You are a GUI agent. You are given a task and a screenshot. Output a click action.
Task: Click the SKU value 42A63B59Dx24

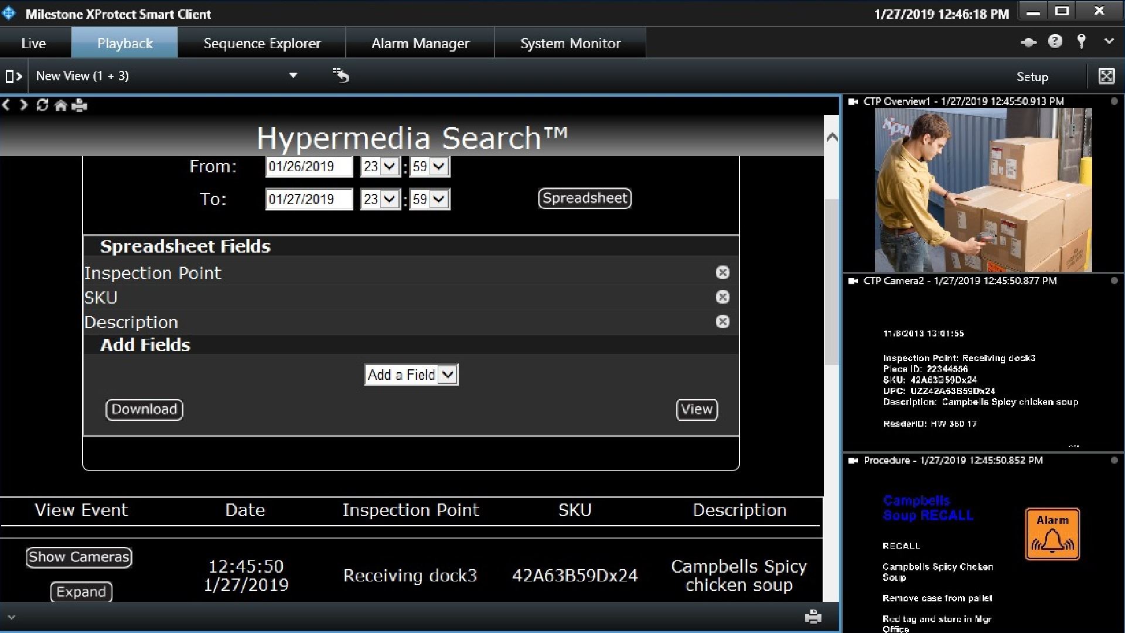click(575, 576)
